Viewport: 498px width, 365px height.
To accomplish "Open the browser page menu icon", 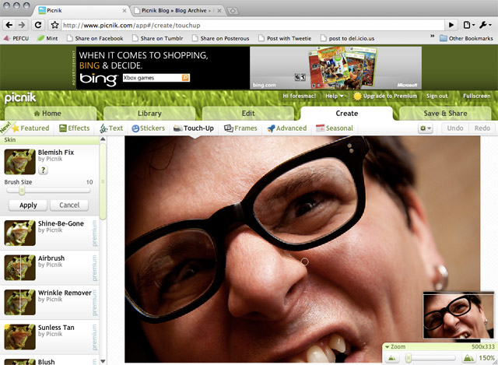I will tap(468, 25).
